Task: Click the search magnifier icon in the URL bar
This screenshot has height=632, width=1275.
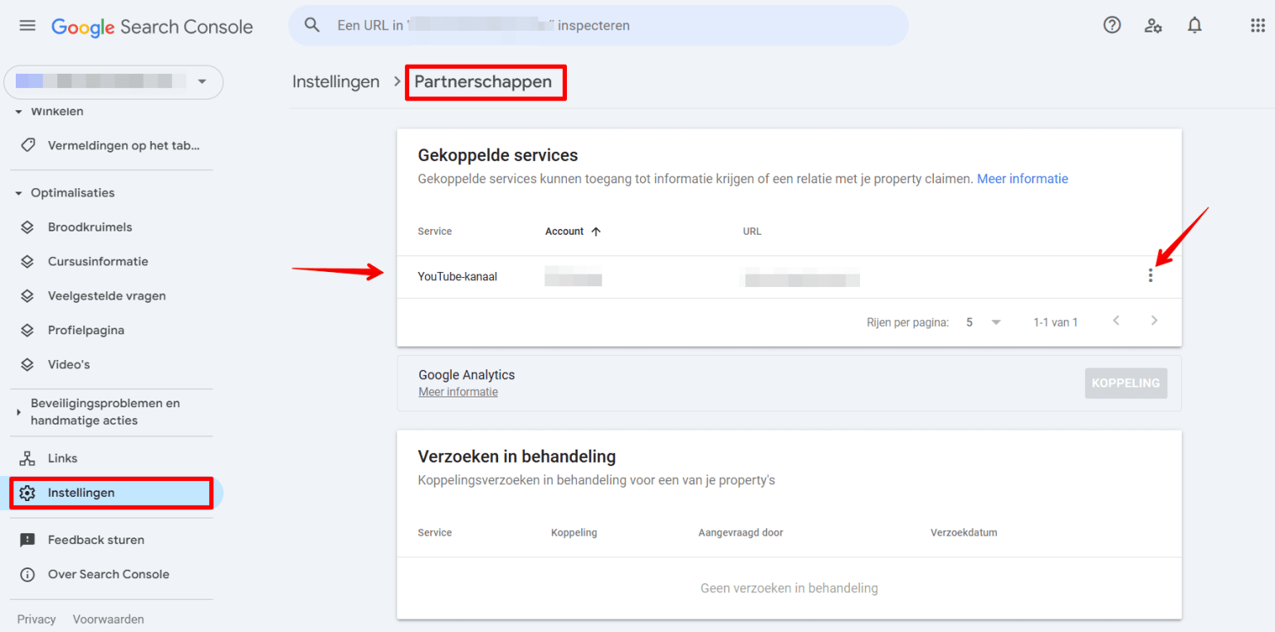Action: 312,25
